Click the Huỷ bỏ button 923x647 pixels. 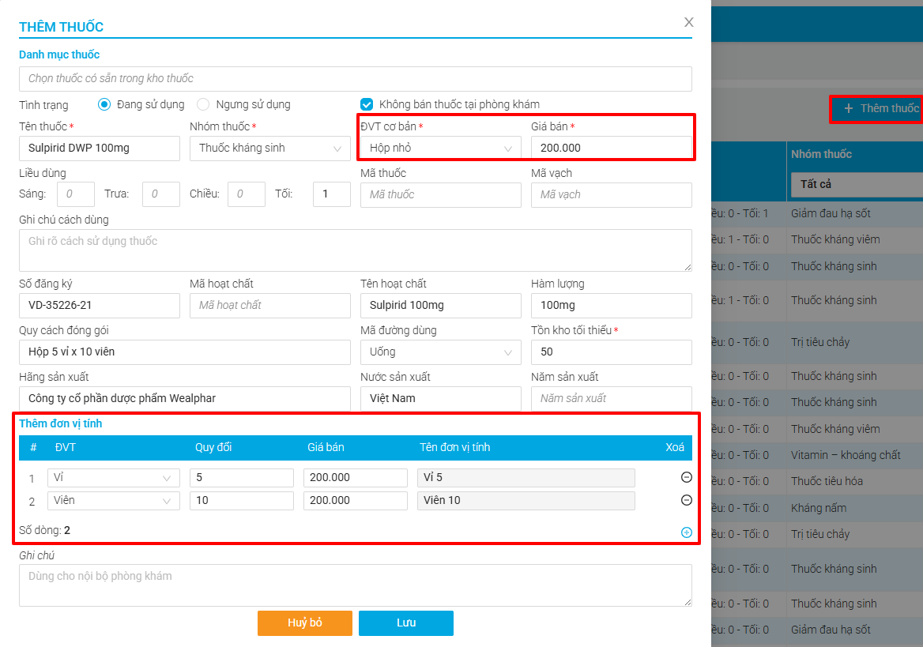(304, 623)
